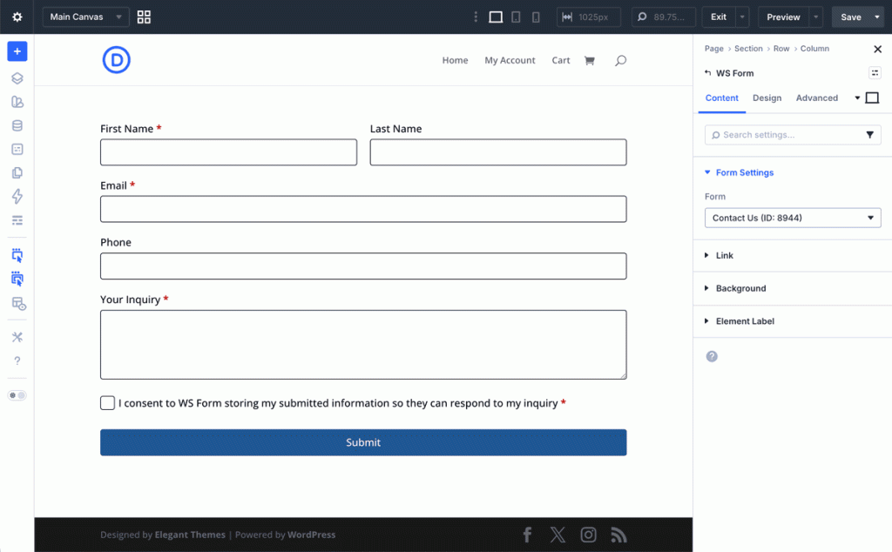Click the Email input field
892x552 pixels.
pos(363,209)
